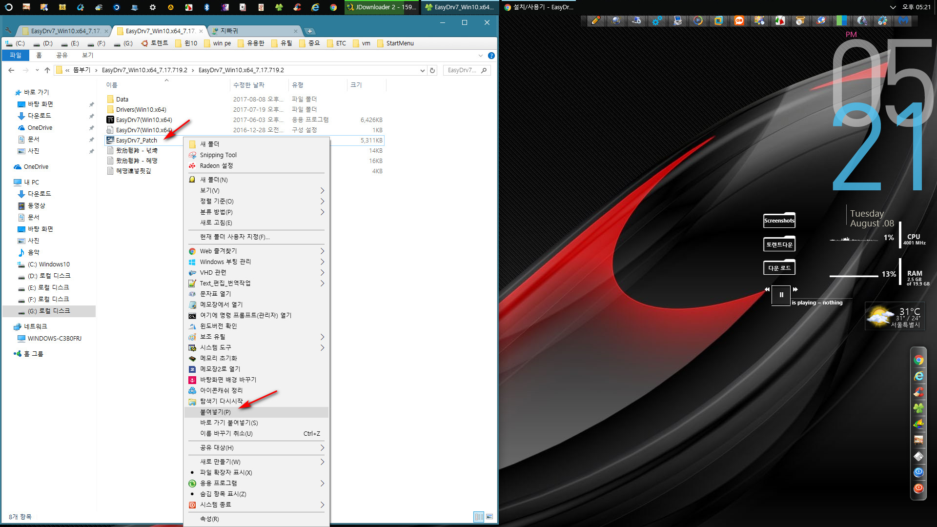937x527 pixels.
Task: Select 이름 바꾸기 취소(U)
Action: click(256, 433)
